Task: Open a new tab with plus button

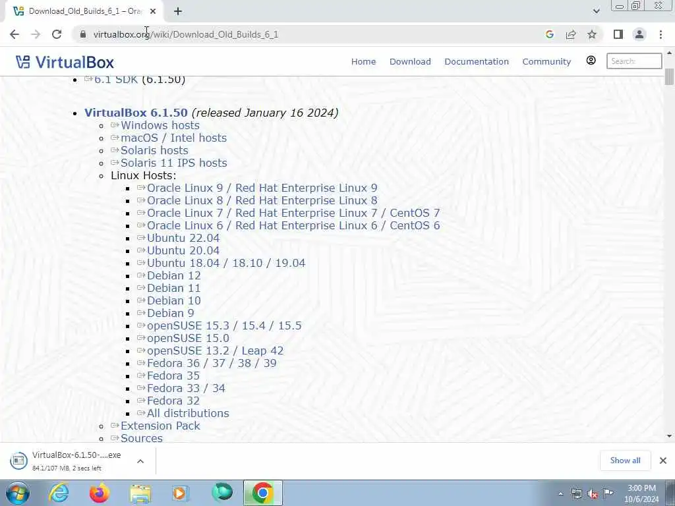Action: [x=178, y=12]
